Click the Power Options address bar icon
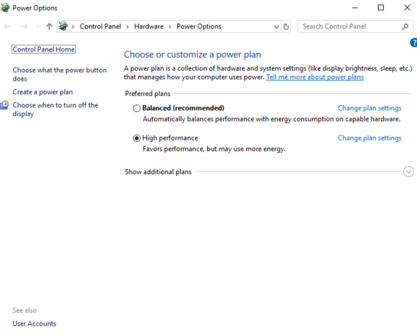417x334 pixels. coord(65,26)
